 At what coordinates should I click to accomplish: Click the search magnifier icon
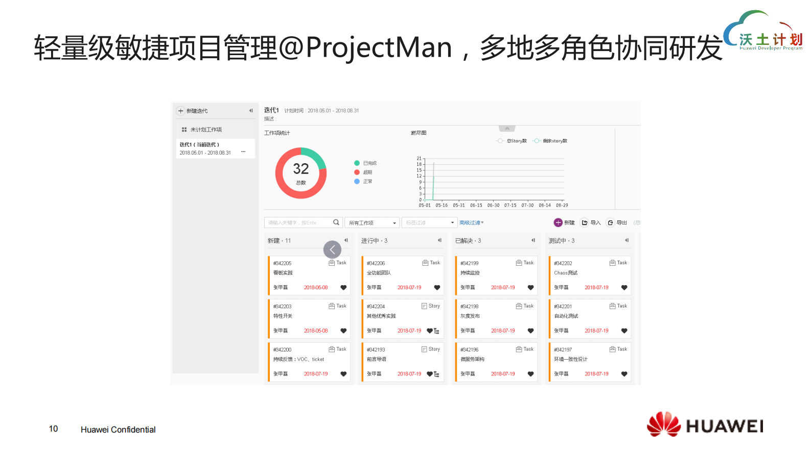[336, 222]
